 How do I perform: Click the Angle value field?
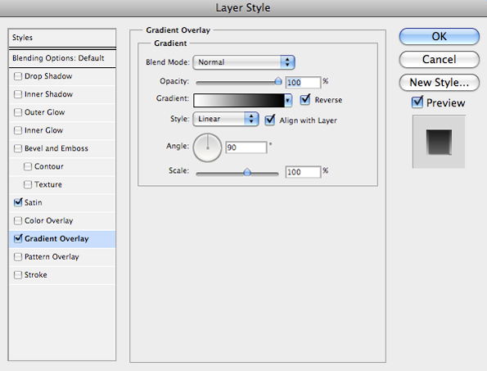246,147
